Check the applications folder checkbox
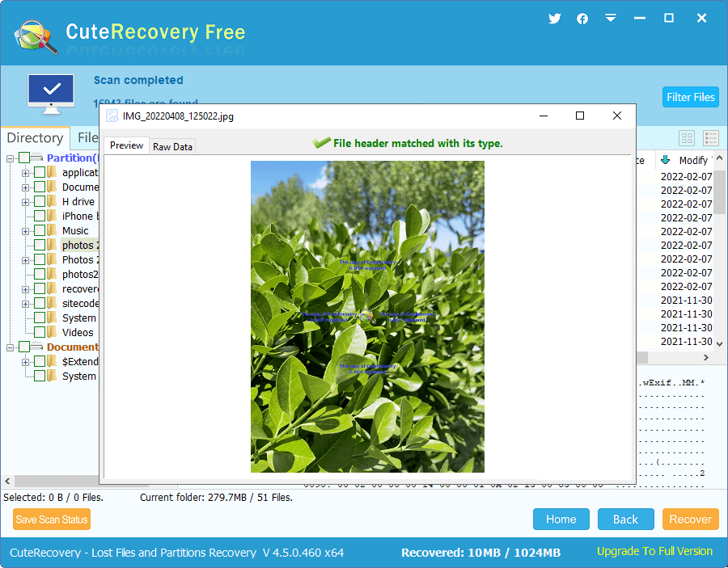The image size is (728, 568). point(40,172)
